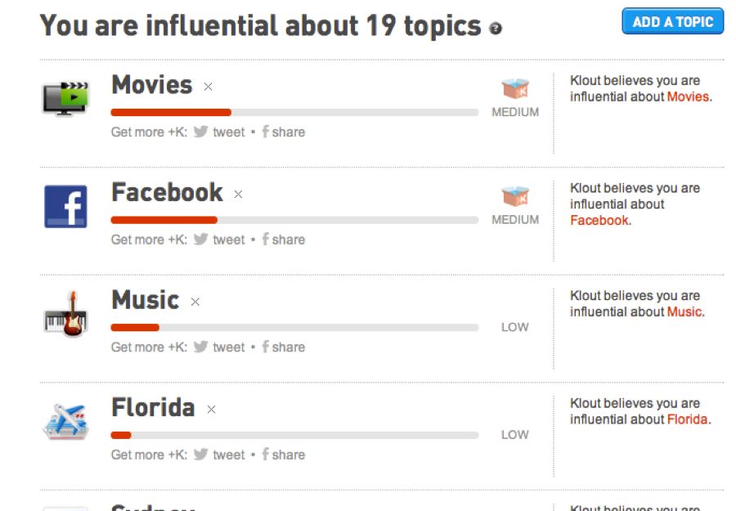Remove the Music topic with its x
The width and height of the screenshot is (736, 511).
tap(195, 302)
